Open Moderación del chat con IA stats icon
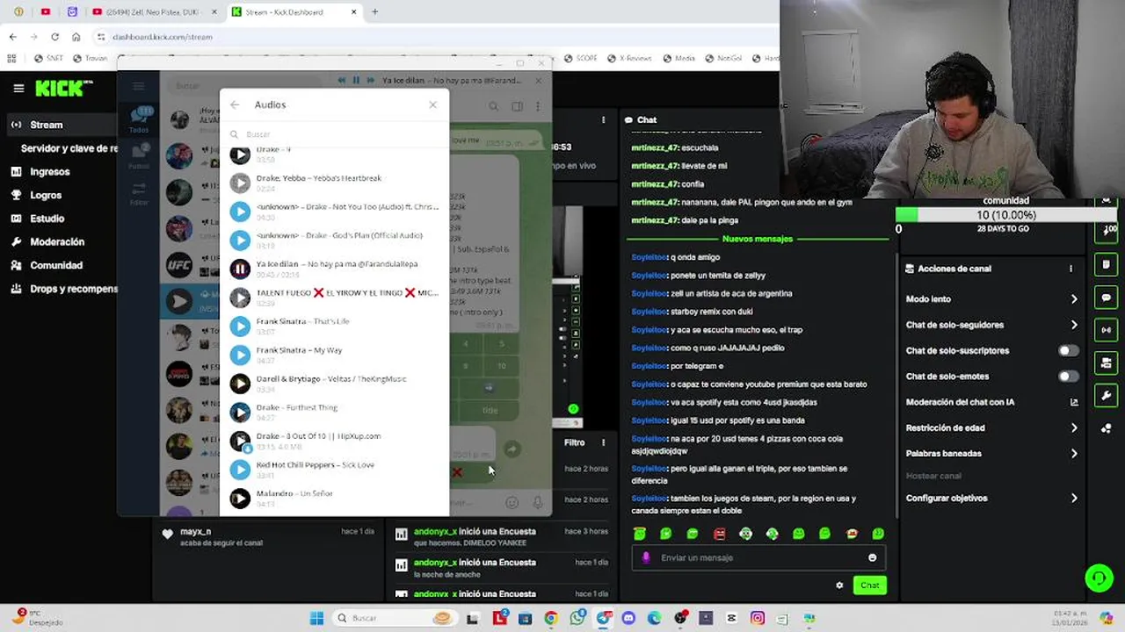Image resolution: width=1125 pixels, height=632 pixels. coord(1074,402)
